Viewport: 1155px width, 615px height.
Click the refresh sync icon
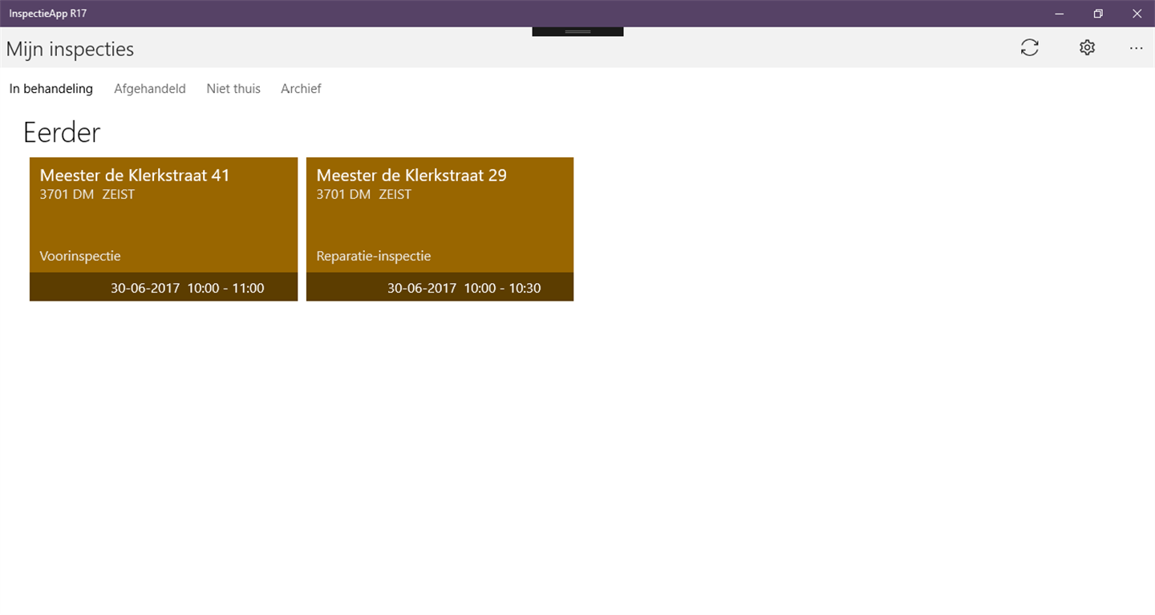point(1030,48)
